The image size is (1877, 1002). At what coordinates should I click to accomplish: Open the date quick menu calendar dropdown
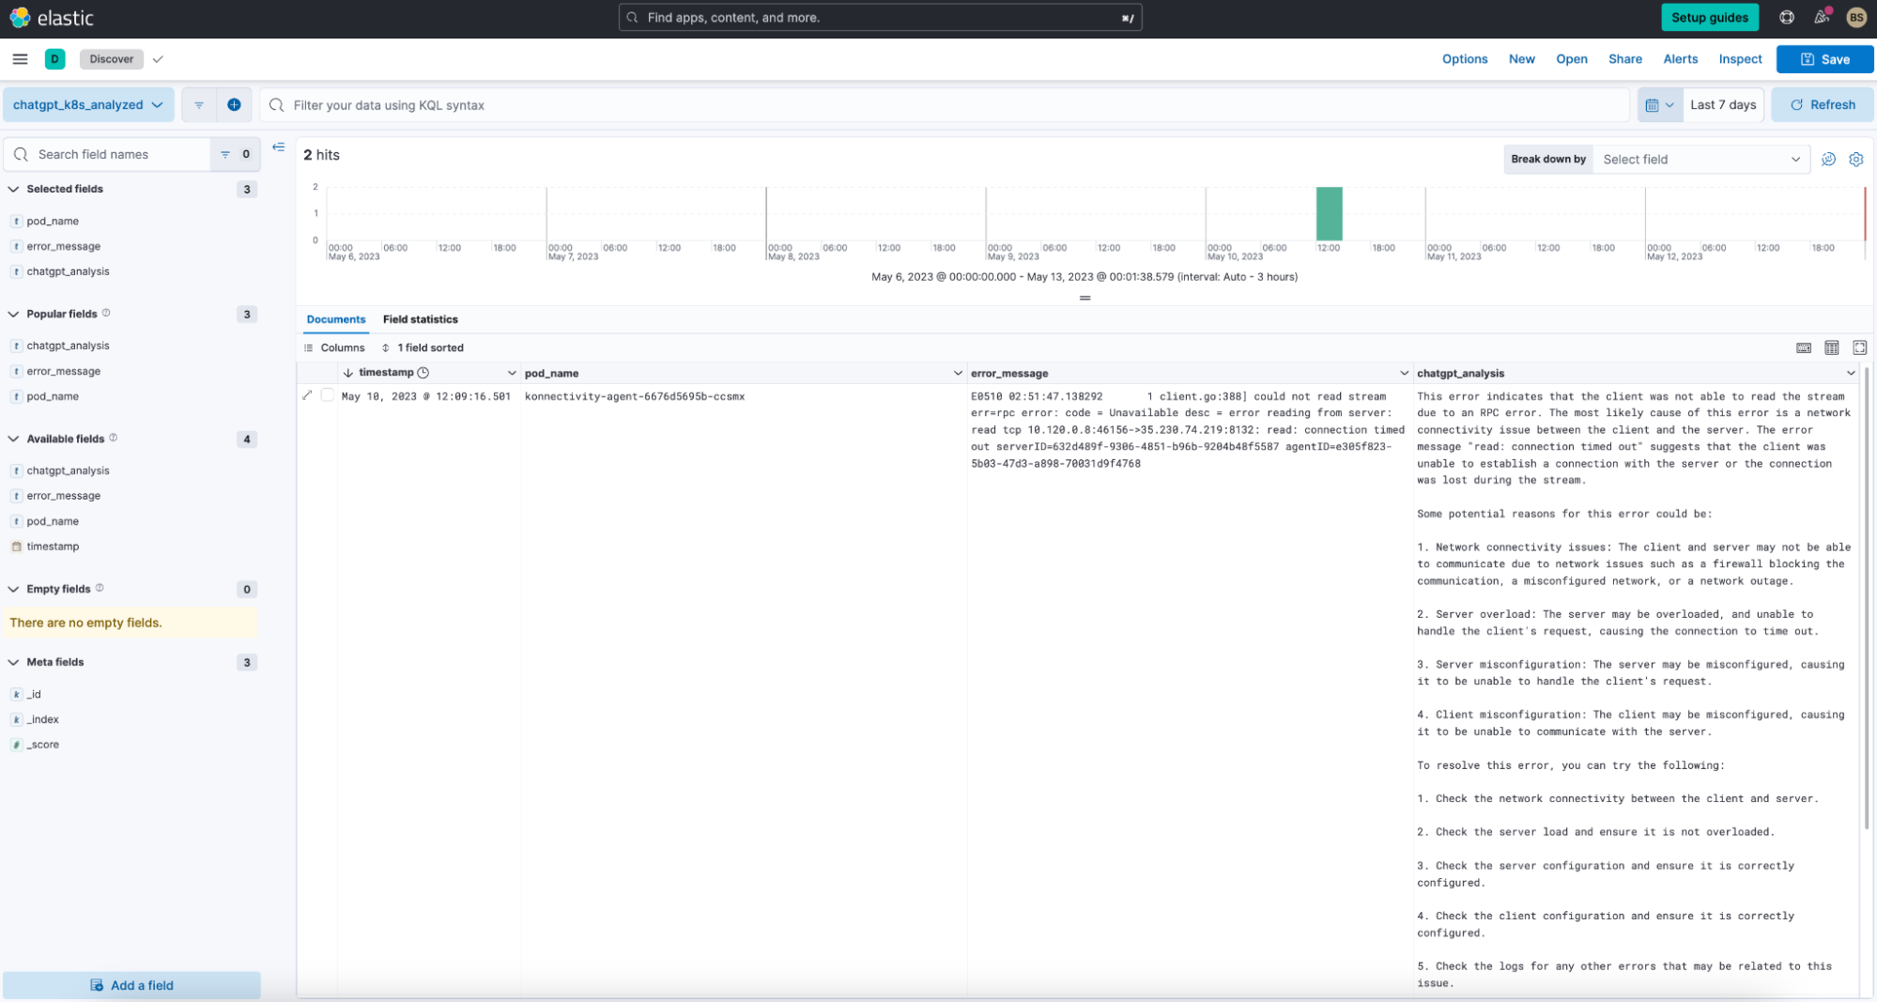point(1659,105)
